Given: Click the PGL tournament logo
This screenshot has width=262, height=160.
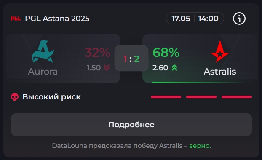Looking at the screenshot, I should (16, 19).
